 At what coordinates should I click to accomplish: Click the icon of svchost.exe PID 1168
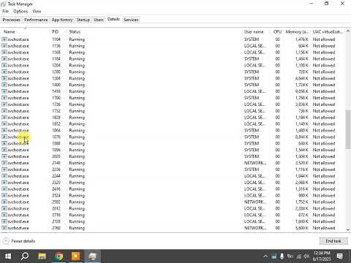click(x=4, y=53)
